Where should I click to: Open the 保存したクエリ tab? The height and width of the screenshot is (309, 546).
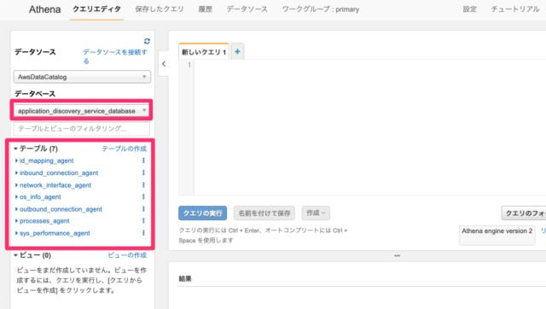(x=160, y=9)
